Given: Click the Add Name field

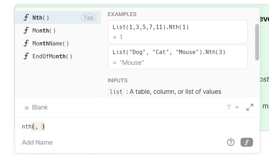Looking at the screenshot, I should (37, 142).
